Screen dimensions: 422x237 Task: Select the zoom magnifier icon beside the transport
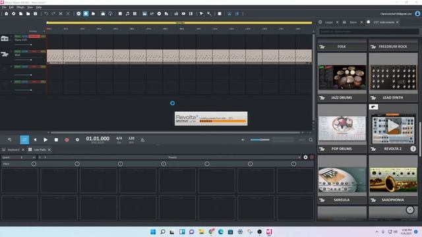click(311, 140)
